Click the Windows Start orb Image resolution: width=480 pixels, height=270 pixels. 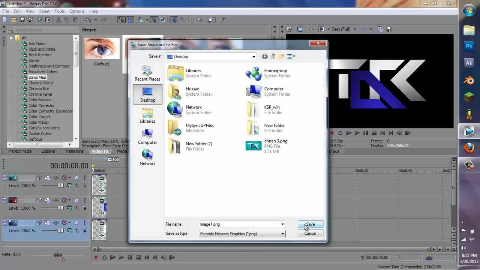(x=469, y=10)
